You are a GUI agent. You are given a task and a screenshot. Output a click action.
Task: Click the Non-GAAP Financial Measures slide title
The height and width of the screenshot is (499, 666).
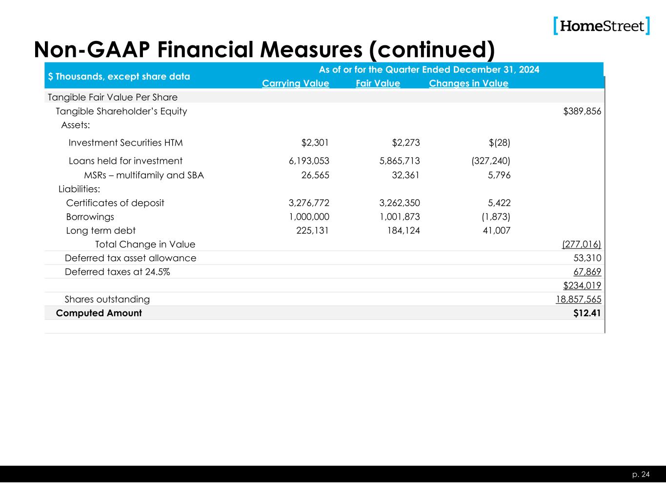tap(264, 49)
